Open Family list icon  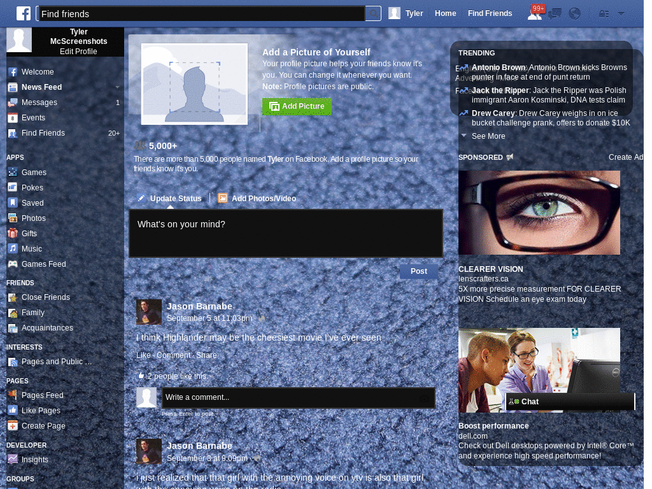coord(13,313)
